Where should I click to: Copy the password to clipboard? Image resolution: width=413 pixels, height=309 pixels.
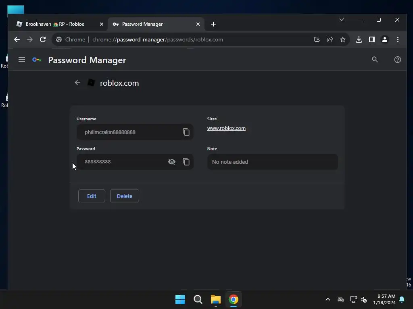[186, 162]
